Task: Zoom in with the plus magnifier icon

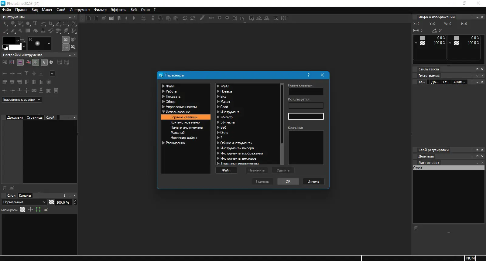Action: tap(220, 18)
